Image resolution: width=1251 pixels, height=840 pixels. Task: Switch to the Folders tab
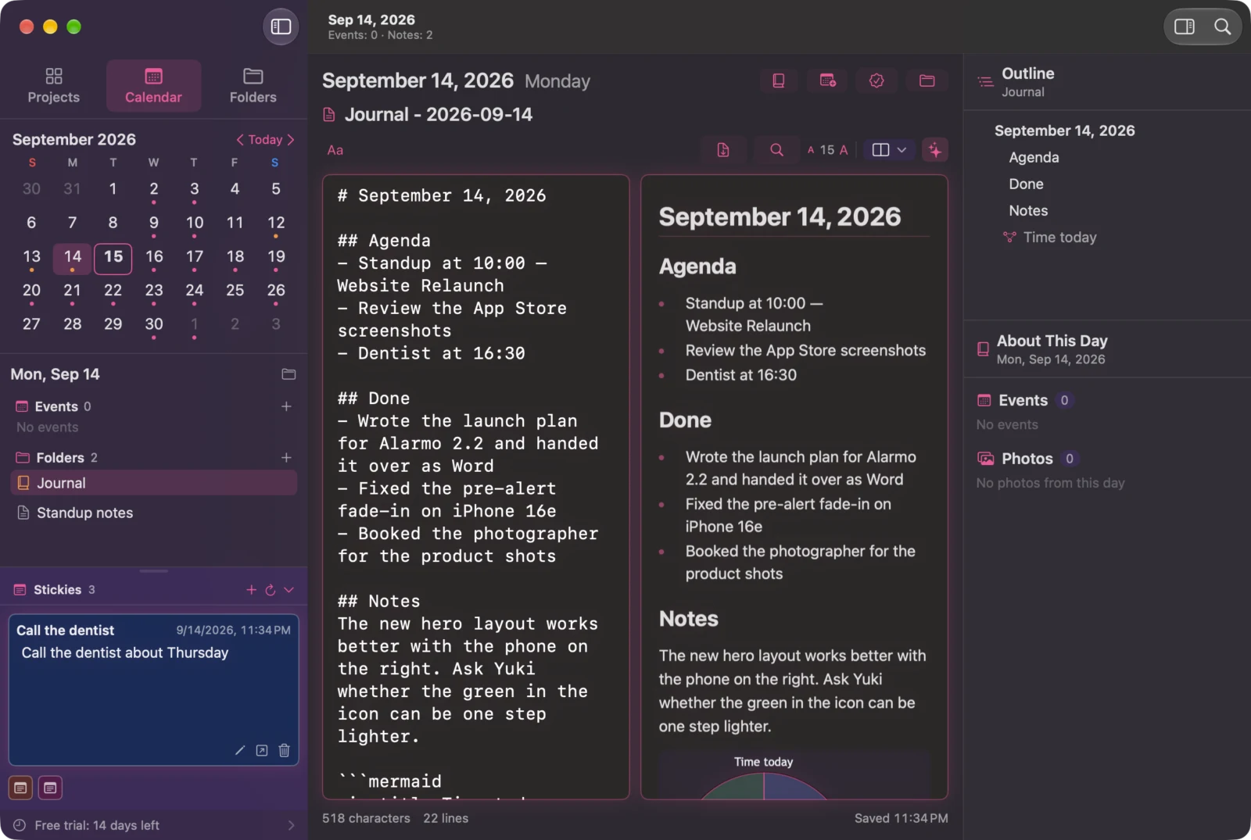(253, 86)
